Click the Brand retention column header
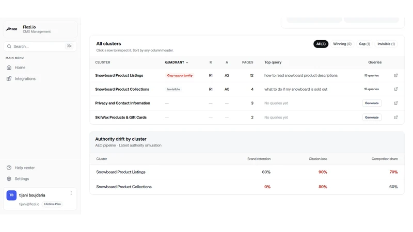The height and width of the screenshot is (232, 413). (x=259, y=159)
